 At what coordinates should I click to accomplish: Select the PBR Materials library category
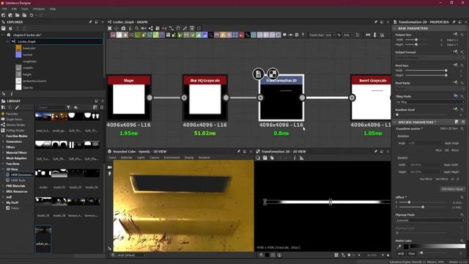(x=15, y=186)
